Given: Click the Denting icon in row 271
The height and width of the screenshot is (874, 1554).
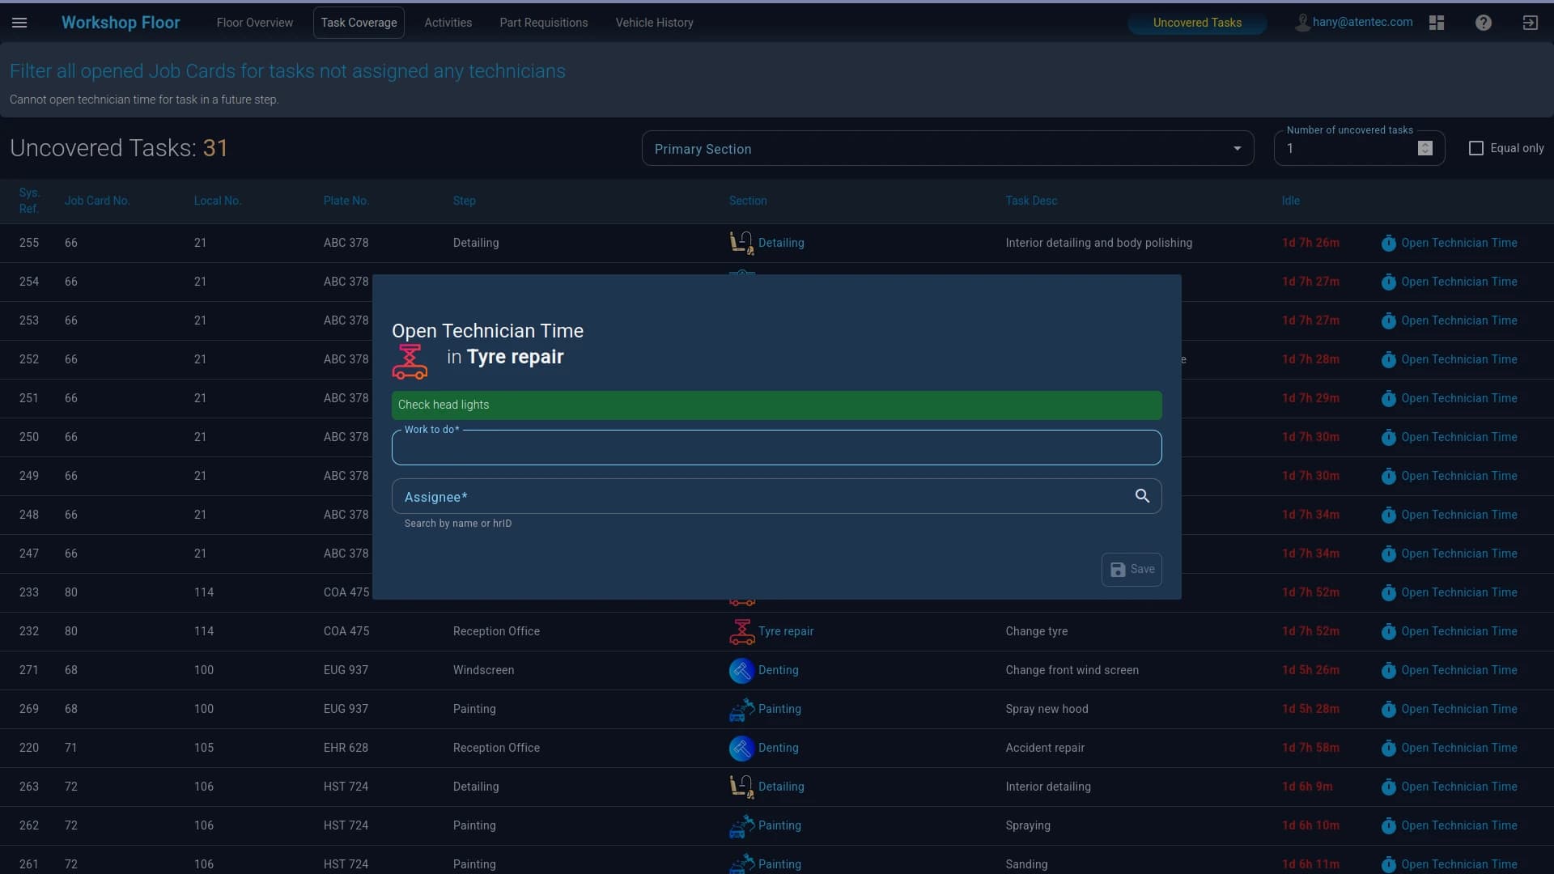Looking at the screenshot, I should click(741, 670).
